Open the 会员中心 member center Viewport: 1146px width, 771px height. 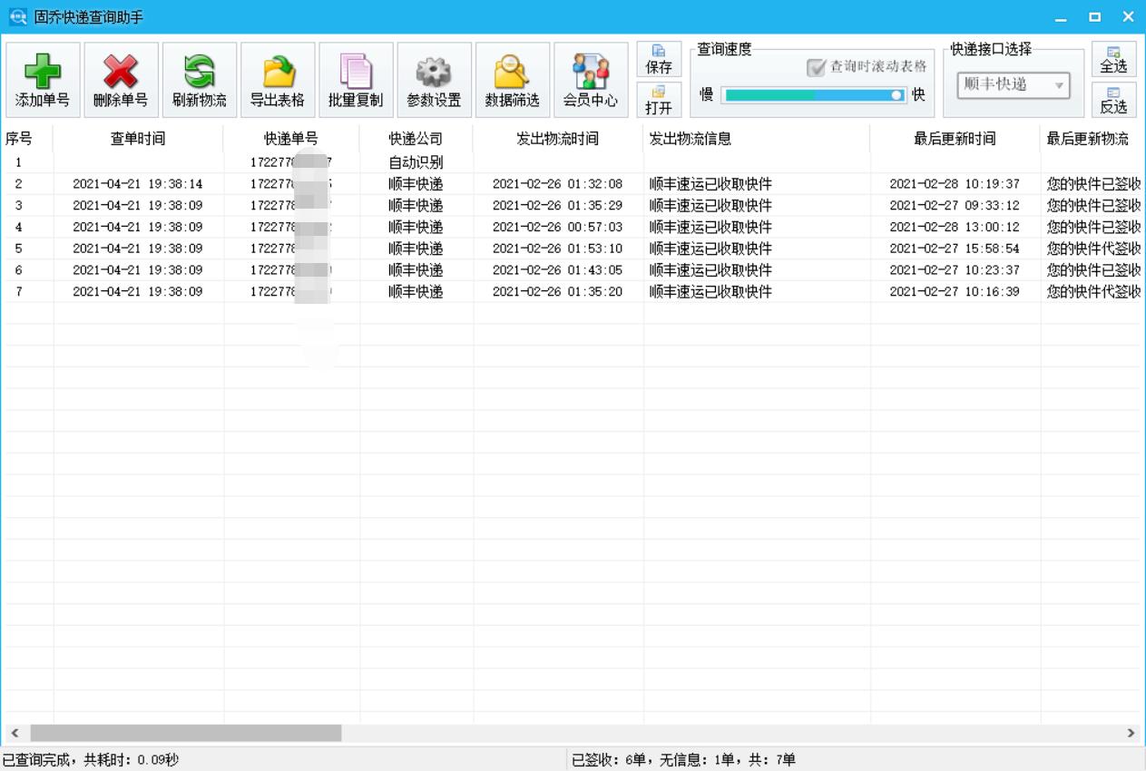click(590, 79)
